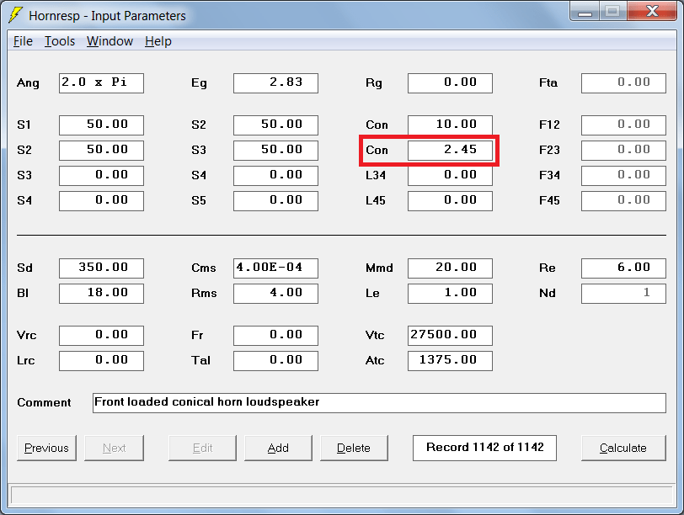Viewport: 684px width, 515px height.
Task: Click the Mmd field with 20.00
Action: (450, 268)
